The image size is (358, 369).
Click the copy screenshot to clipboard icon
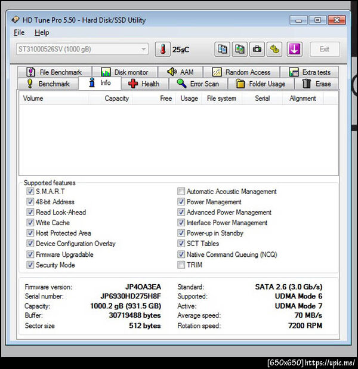(x=239, y=50)
